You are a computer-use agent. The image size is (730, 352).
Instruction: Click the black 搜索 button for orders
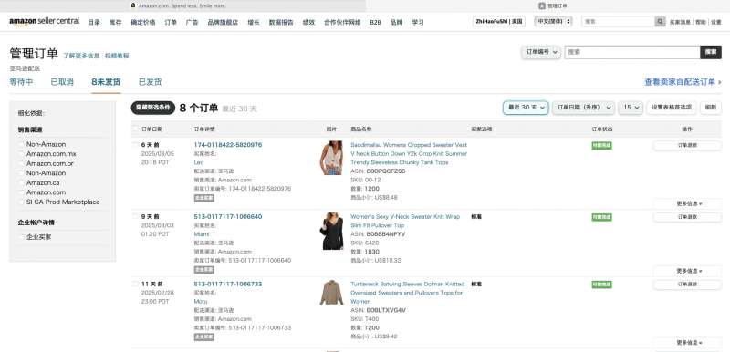click(711, 52)
